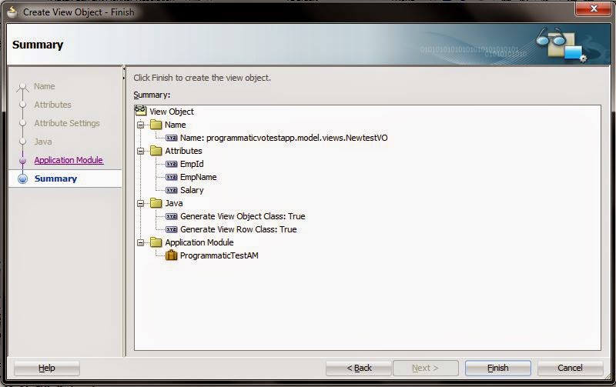616x387 pixels.
Task: Click the View Object root icon
Action: click(140, 111)
